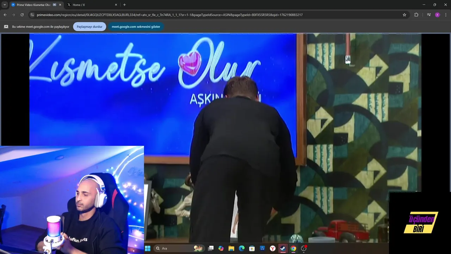View site information icon in address bar
The height and width of the screenshot is (254, 451).
[32, 15]
